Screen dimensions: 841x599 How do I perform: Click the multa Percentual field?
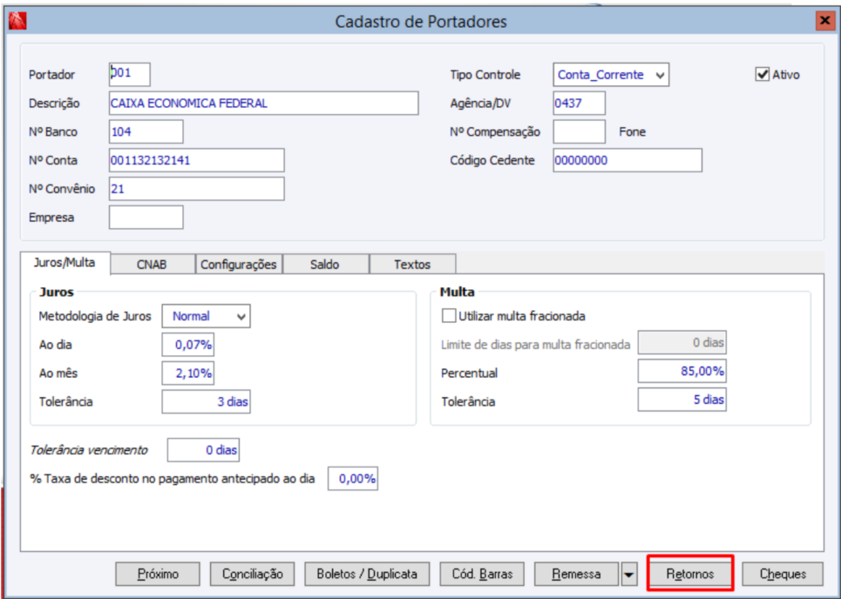tap(682, 372)
